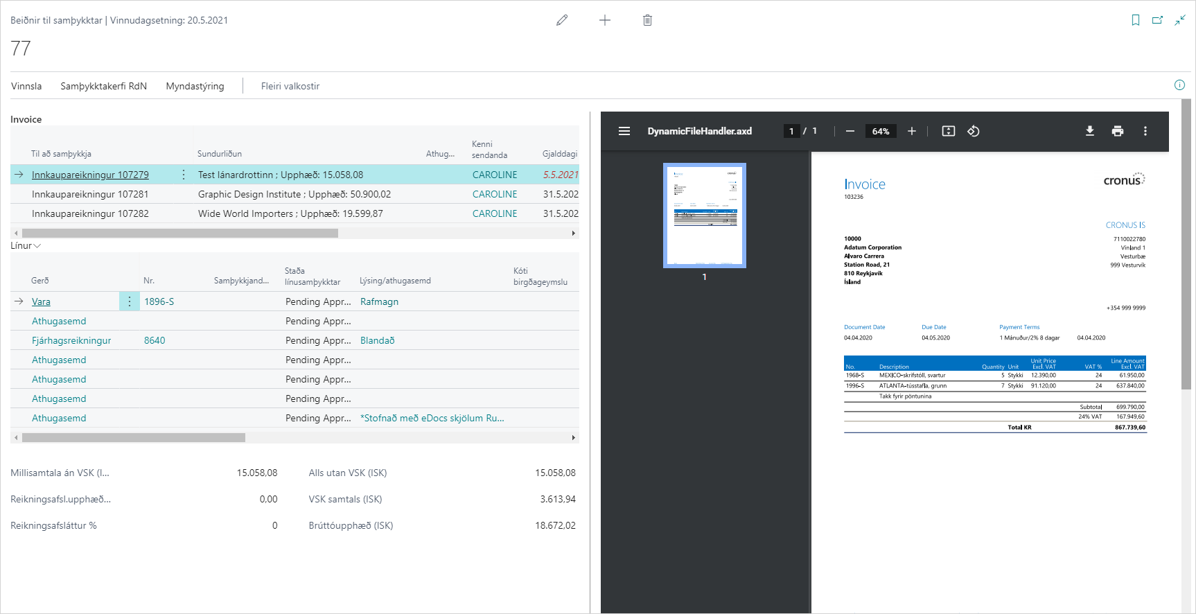The width and height of the screenshot is (1196, 614).
Task: Click the bookmark icon in top right
Action: 1135,20
